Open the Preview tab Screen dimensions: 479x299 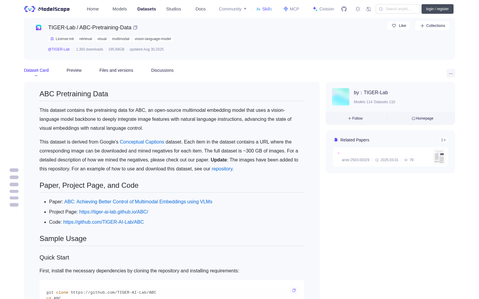tap(74, 70)
